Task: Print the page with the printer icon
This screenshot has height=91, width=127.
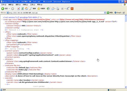Action: 58,9
